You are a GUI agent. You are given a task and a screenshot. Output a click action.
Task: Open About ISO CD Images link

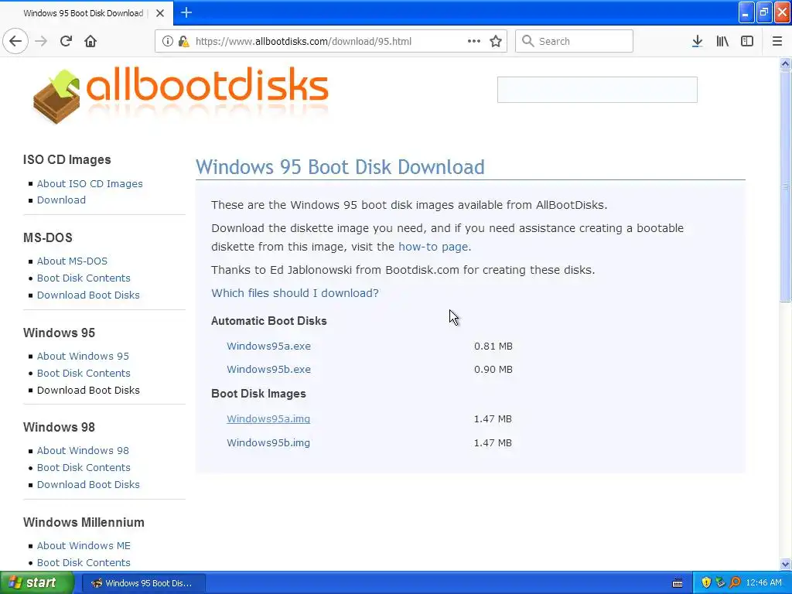point(90,183)
